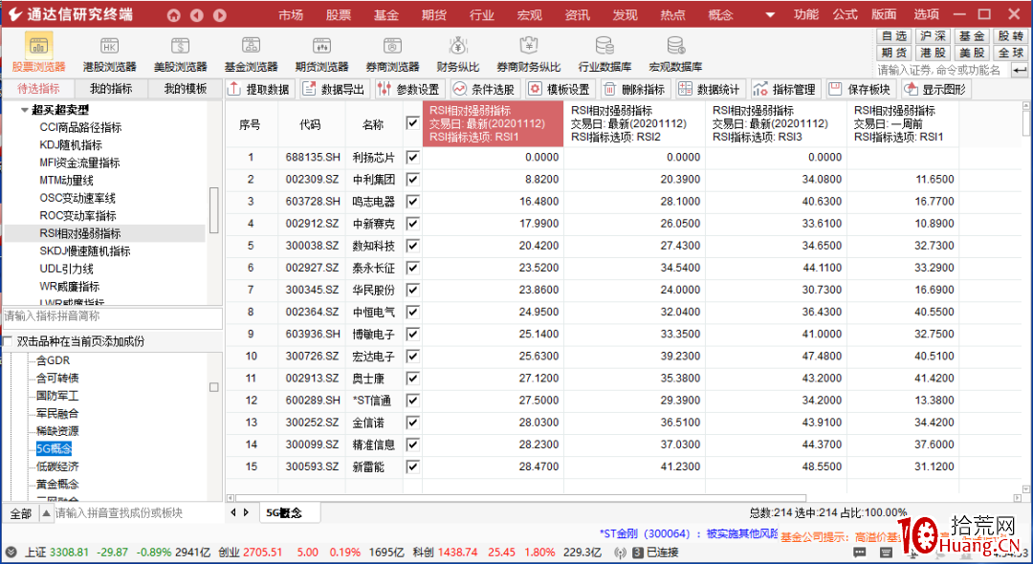
Task: Go forward using the title bar forward arrow
Action: tap(220, 14)
